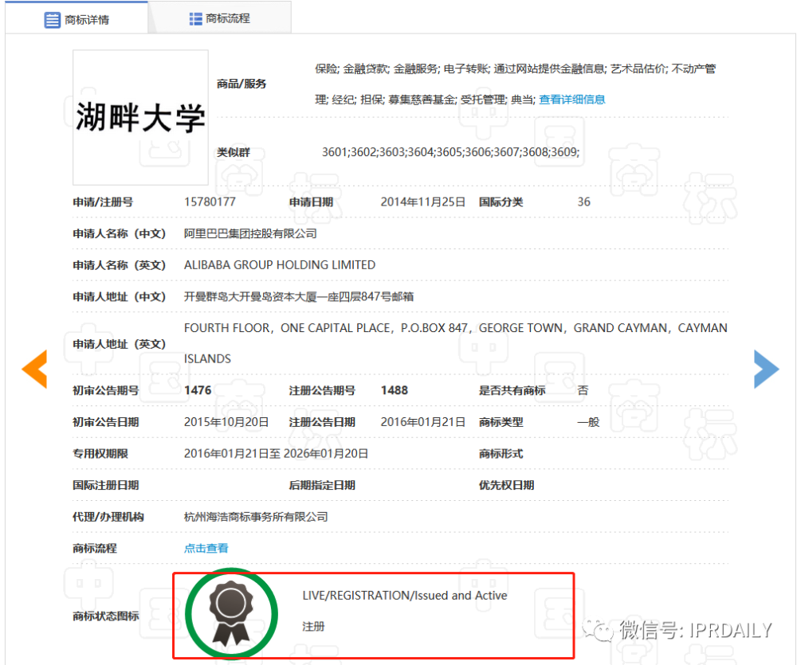The height and width of the screenshot is (665, 797).
Task: Select preliminary announcement date 2015年10月20日
Action: 226,422
